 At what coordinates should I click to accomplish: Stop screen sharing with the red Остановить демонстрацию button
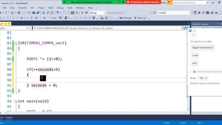tap(143, 2)
